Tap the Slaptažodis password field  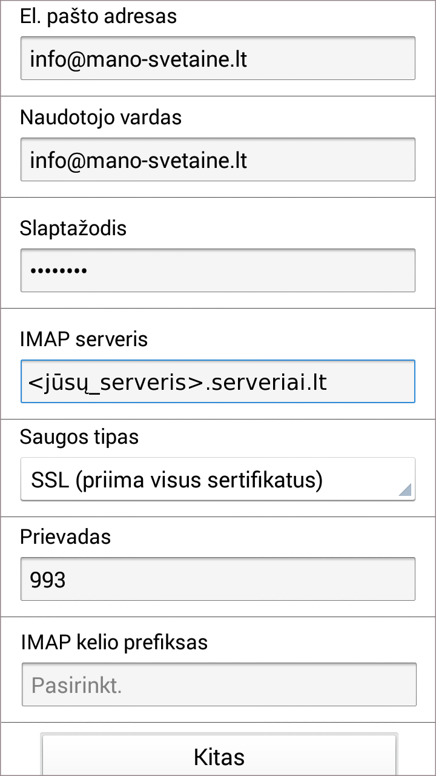tap(218, 270)
